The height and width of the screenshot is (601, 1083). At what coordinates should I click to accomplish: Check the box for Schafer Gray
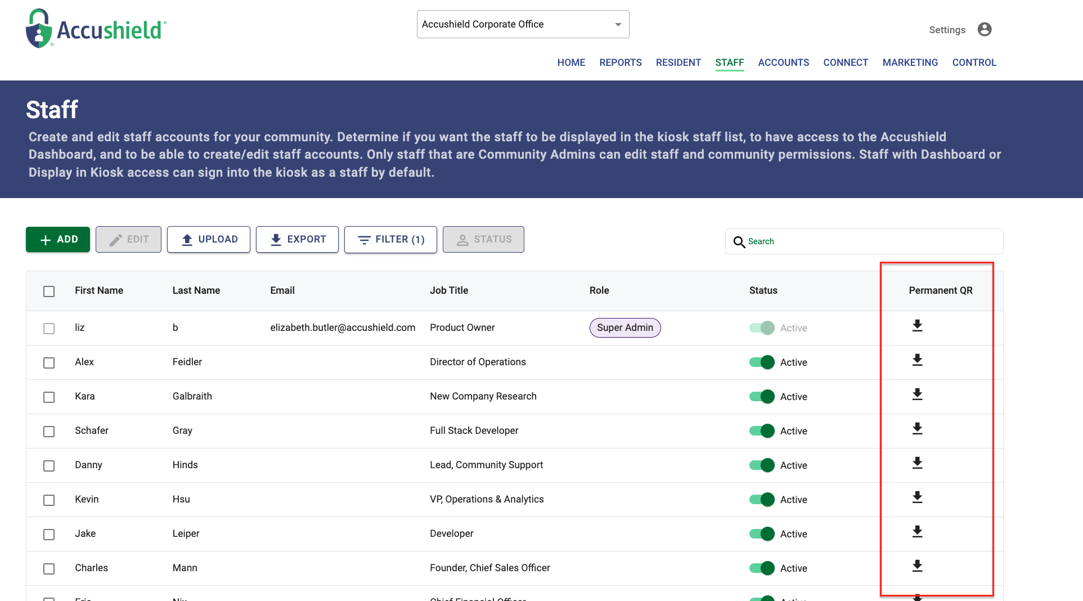pyautogui.click(x=49, y=432)
